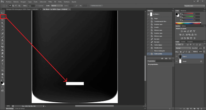The height and width of the screenshot is (110, 206).
Task: Select the Crop tool
Action: pos(2,26)
